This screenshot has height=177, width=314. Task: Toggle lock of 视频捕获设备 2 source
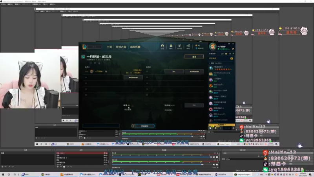pos(107,158)
